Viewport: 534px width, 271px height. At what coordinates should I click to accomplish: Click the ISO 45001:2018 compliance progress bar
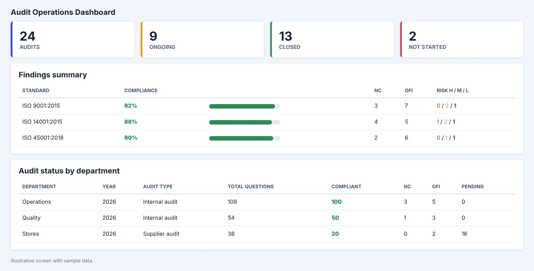tap(245, 138)
